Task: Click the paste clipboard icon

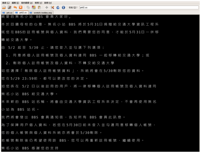Action: tap(39, 8)
